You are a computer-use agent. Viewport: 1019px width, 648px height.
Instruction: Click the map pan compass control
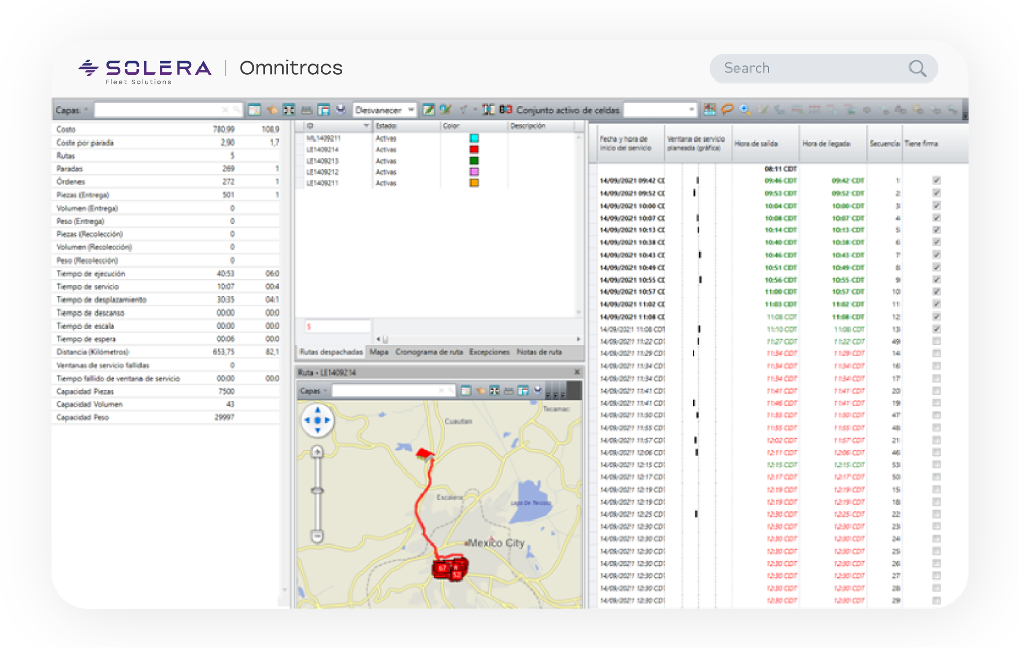click(x=317, y=420)
